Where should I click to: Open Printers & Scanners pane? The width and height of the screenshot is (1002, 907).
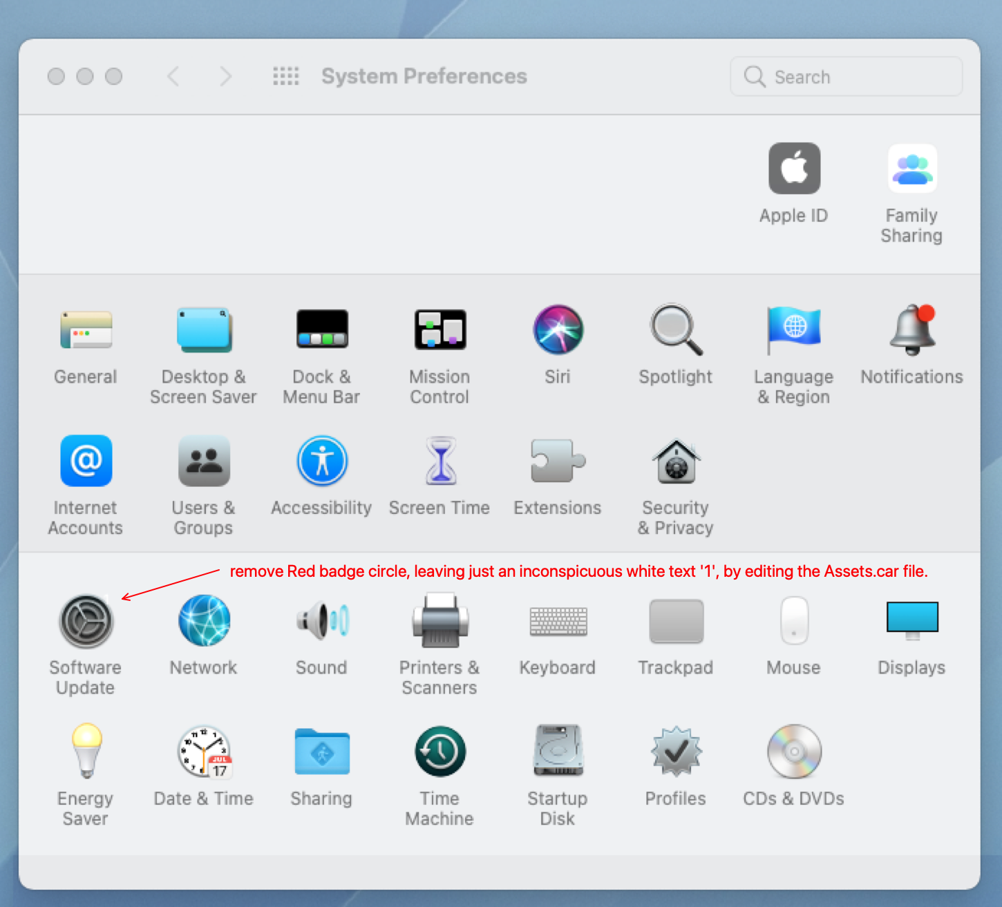(x=440, y=620)
